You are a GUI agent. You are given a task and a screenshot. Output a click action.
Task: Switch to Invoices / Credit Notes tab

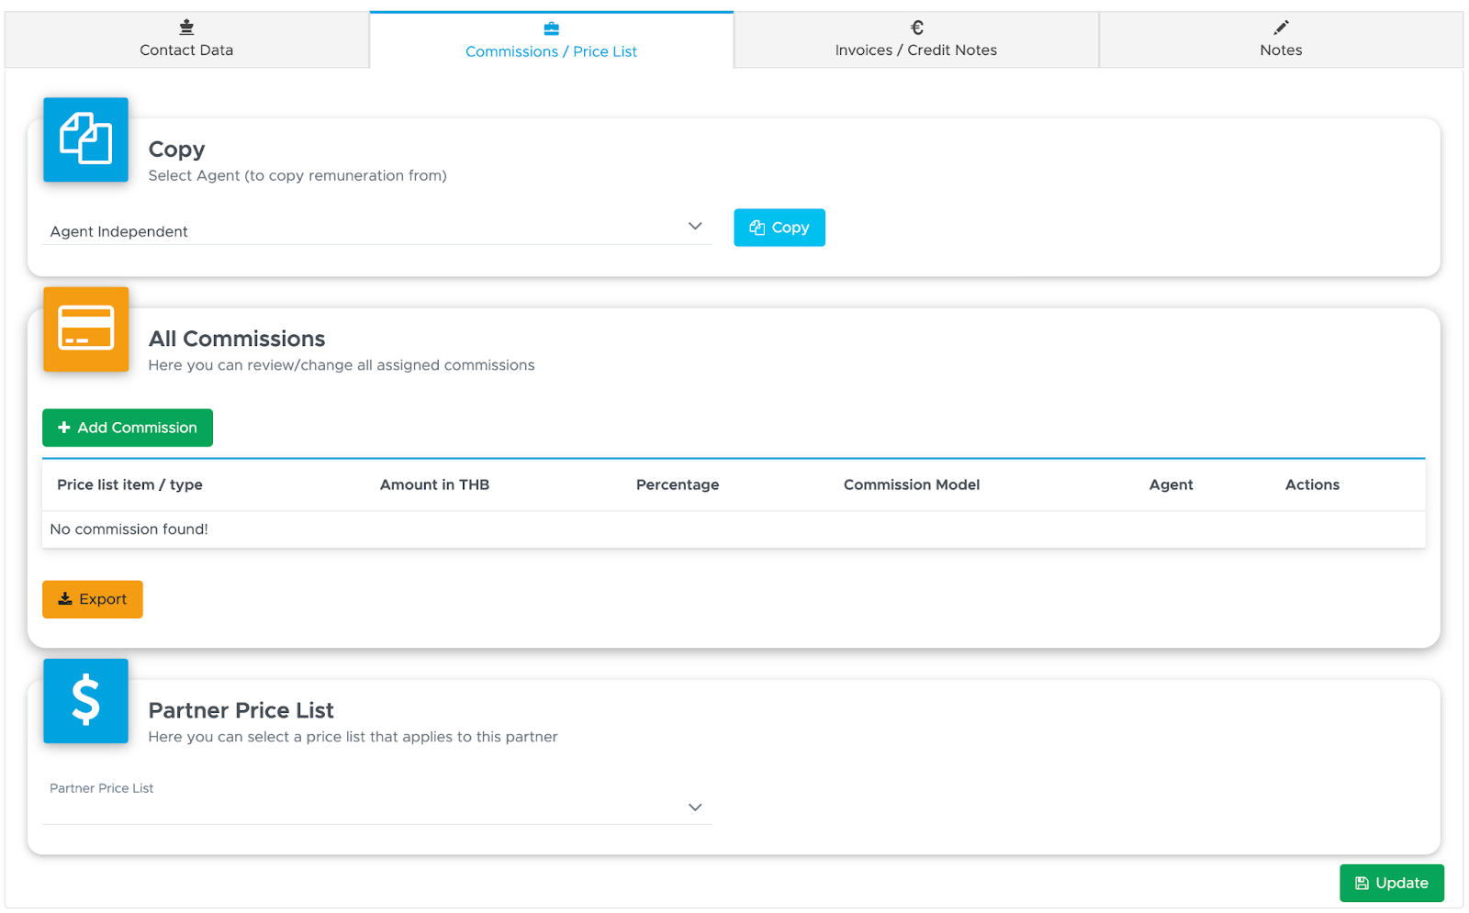click(x=915, y=39)
